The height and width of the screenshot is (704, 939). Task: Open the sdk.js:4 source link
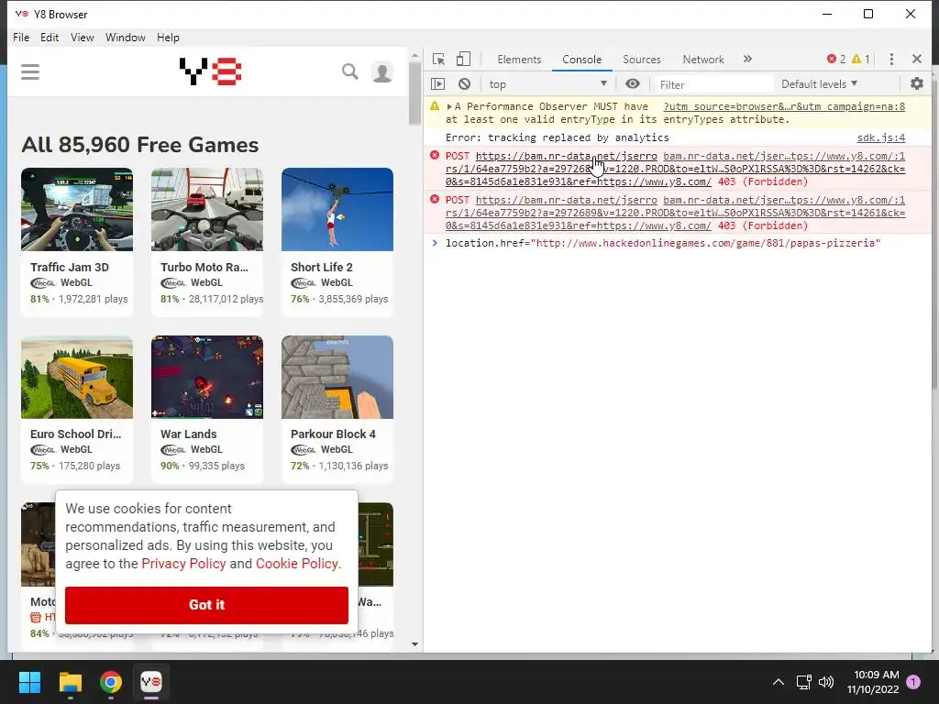tap(881, 137)
